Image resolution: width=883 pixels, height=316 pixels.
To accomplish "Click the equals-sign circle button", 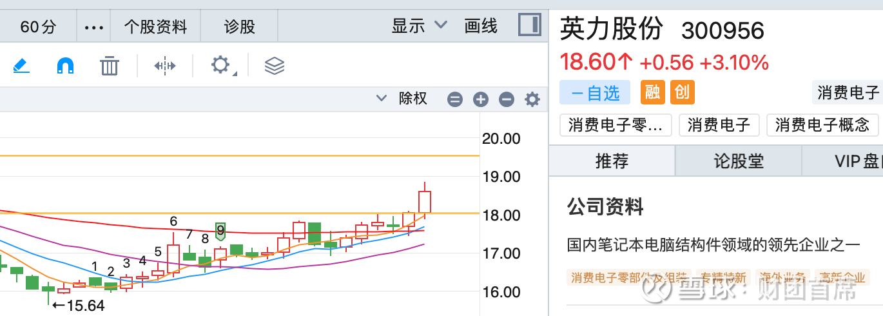I will tap(455, 99).
